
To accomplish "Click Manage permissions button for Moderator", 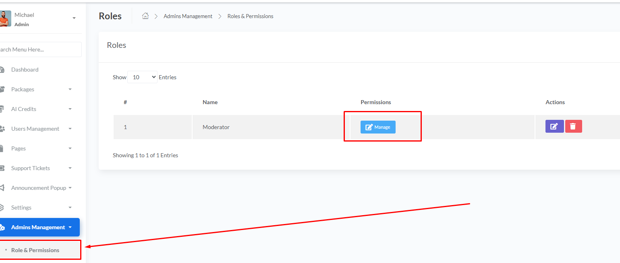I will point(378,127).
